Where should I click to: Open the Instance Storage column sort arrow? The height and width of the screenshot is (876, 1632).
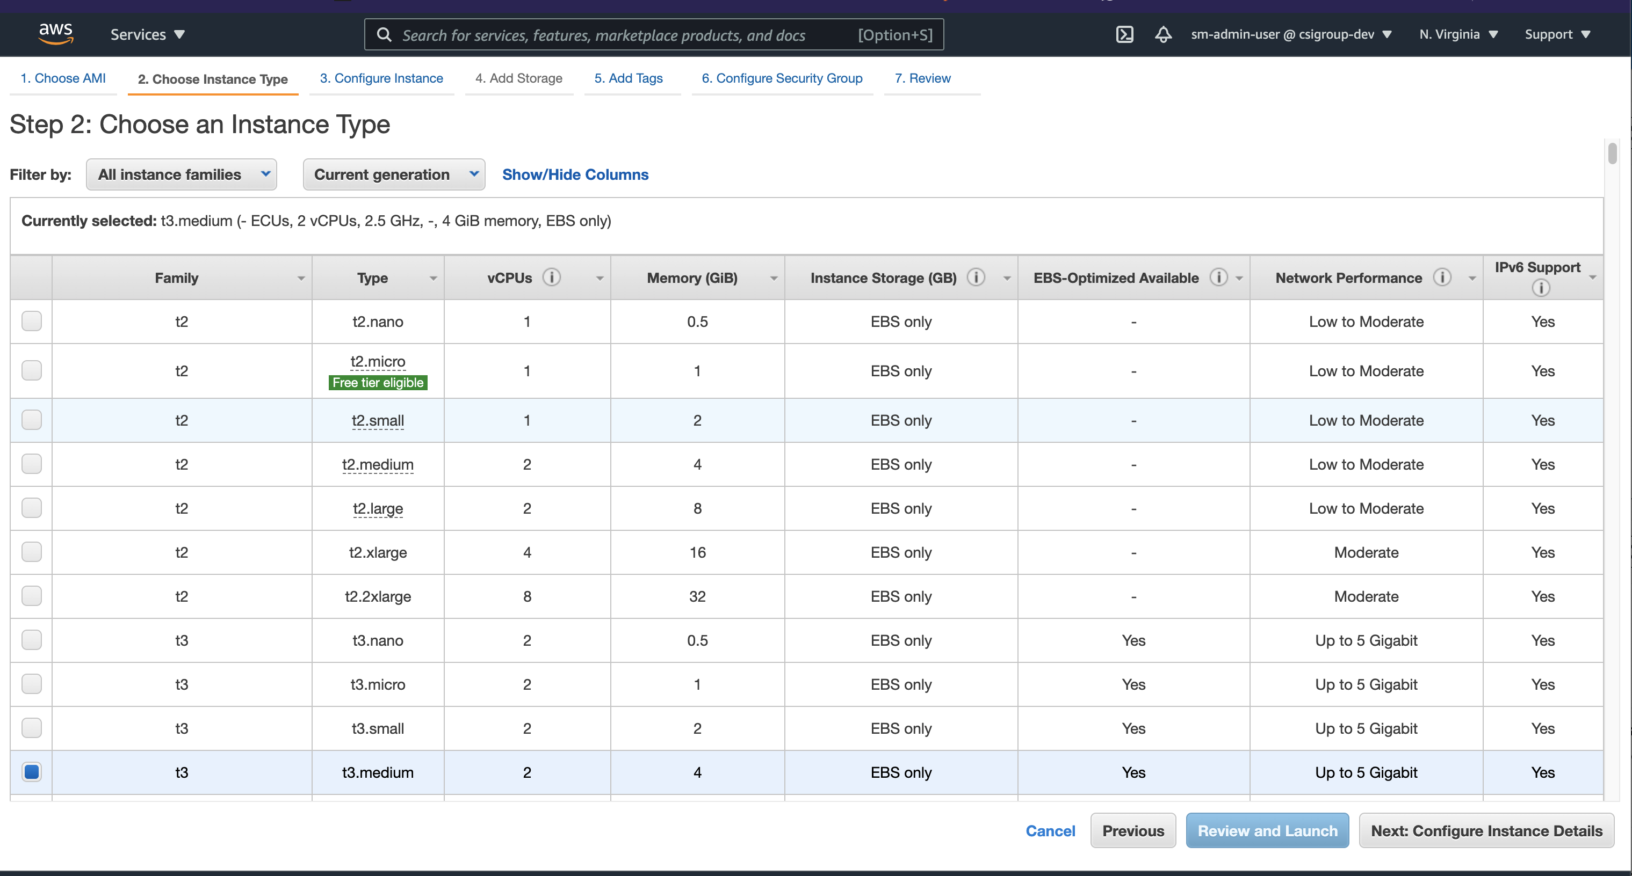[x=1007, y=279]
